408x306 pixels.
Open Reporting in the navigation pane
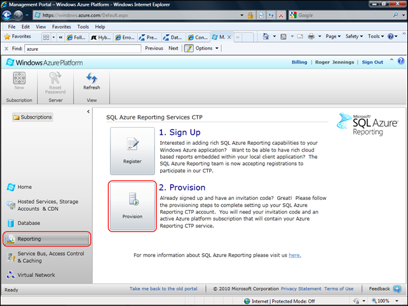click(x=47, y=239)
